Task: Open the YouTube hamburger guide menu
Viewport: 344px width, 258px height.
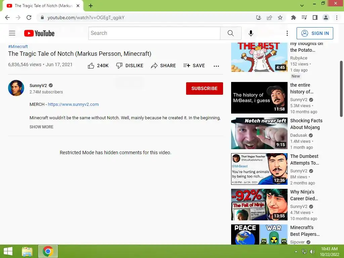Action: pos(12,33)
